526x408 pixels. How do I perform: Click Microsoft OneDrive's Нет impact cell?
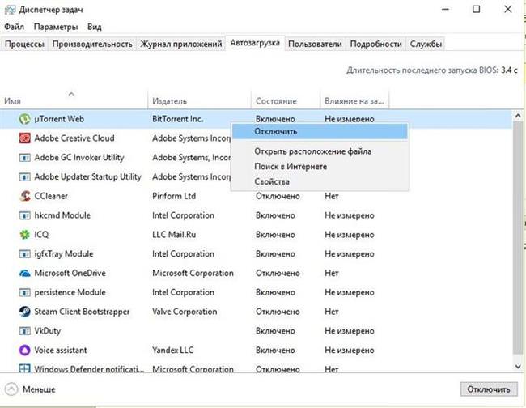[x=332, y=273]
